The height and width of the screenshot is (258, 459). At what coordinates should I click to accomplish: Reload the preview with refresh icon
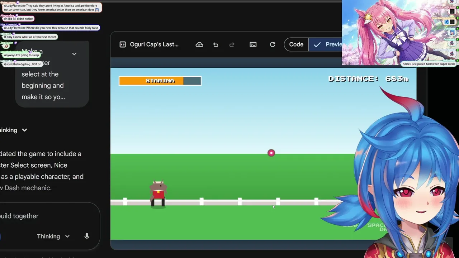click(273, 44)
